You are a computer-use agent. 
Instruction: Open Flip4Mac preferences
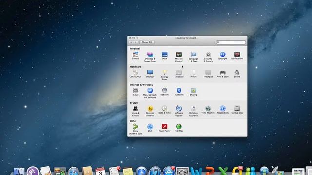(x=179, y=128)
